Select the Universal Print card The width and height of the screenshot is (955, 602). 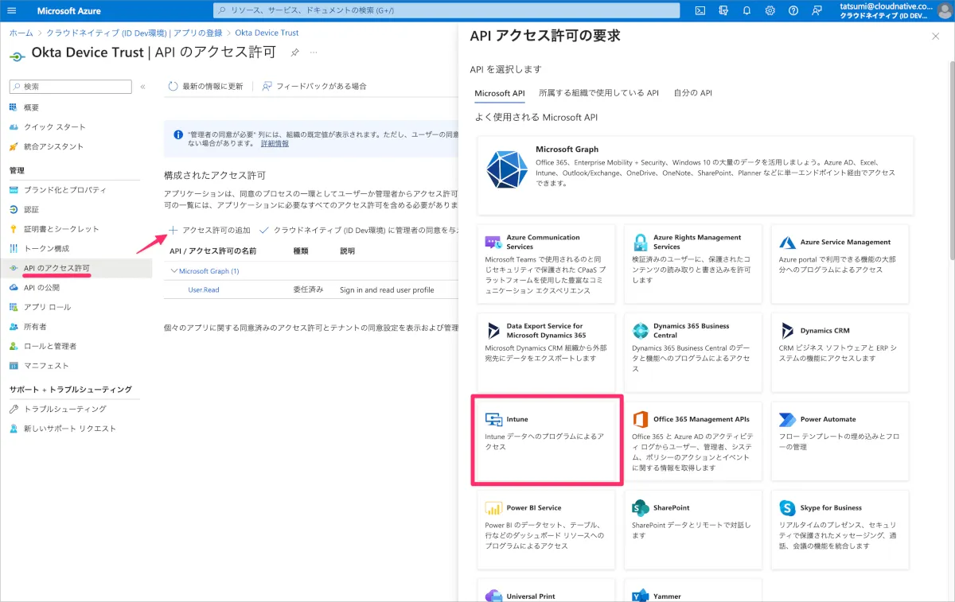pyautogui.click(x=546, y=590)
